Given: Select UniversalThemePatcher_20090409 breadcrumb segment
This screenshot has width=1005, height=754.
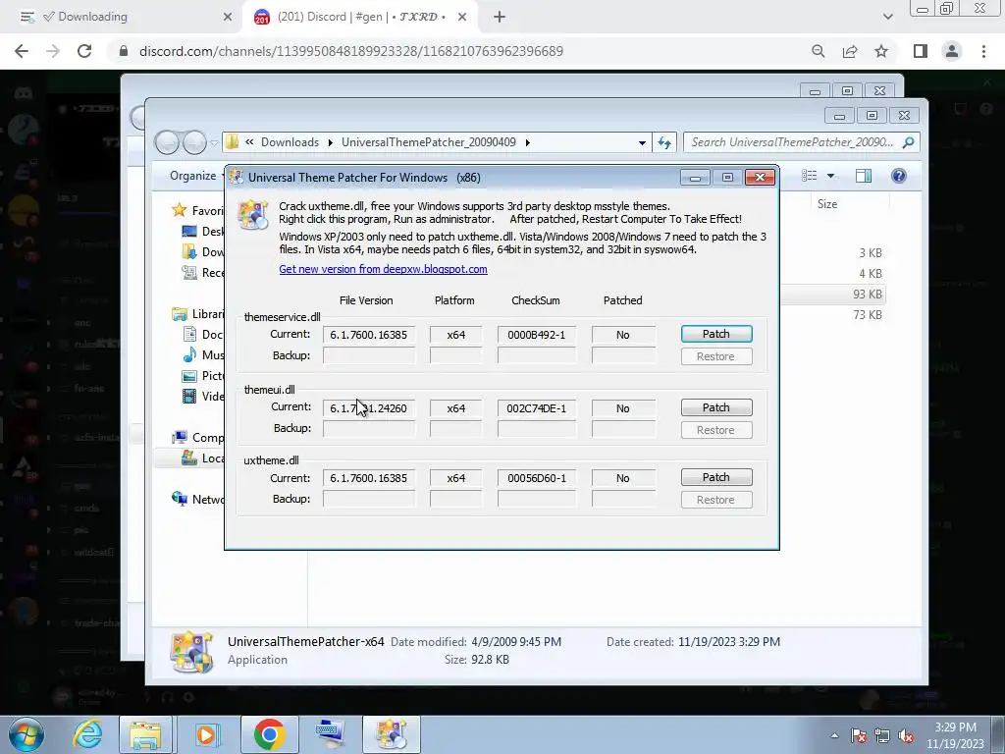Looking at the screenshot, I should 428,142.
